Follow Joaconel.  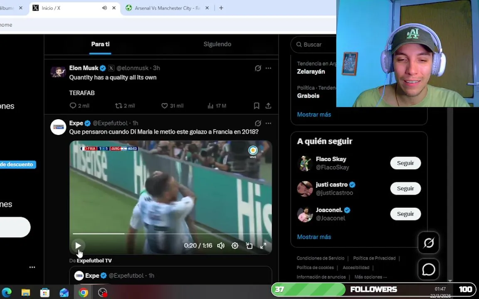[405, 214]
